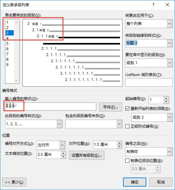
Task: Open 包含的级别编号来自 dropdown
Action: [x=119, y=124]
